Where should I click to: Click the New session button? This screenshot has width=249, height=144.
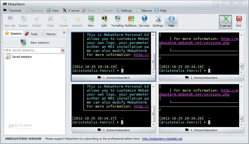coord(35,42)
